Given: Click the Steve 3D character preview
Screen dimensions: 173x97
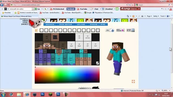Looking at the screenshot, I should pos(118,59).
